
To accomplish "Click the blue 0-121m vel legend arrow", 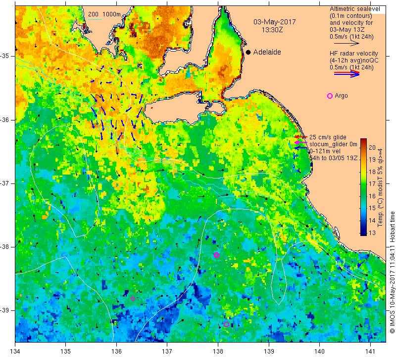I will 301,148.
